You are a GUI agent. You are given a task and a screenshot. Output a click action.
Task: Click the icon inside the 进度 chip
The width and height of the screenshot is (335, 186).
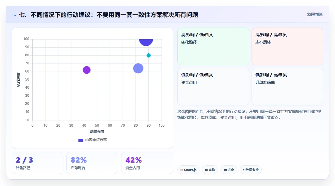(225, 170)
